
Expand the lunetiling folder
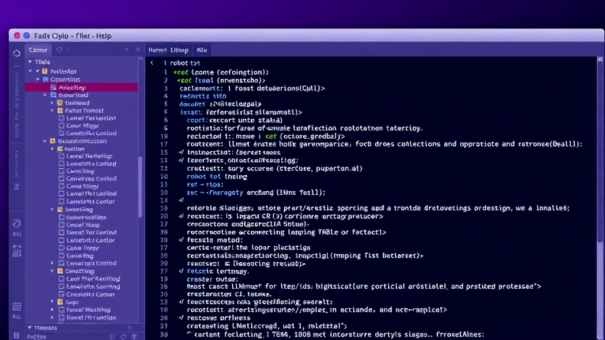coord(53,210)
